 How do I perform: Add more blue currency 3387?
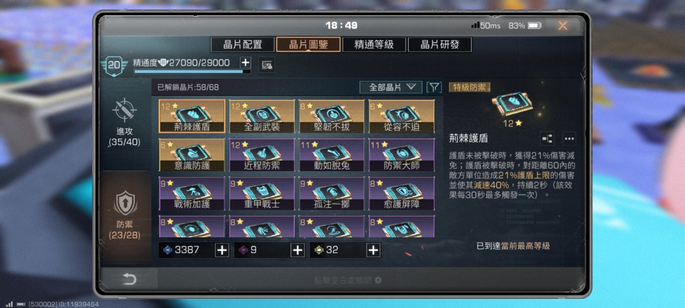coord(222,250)
